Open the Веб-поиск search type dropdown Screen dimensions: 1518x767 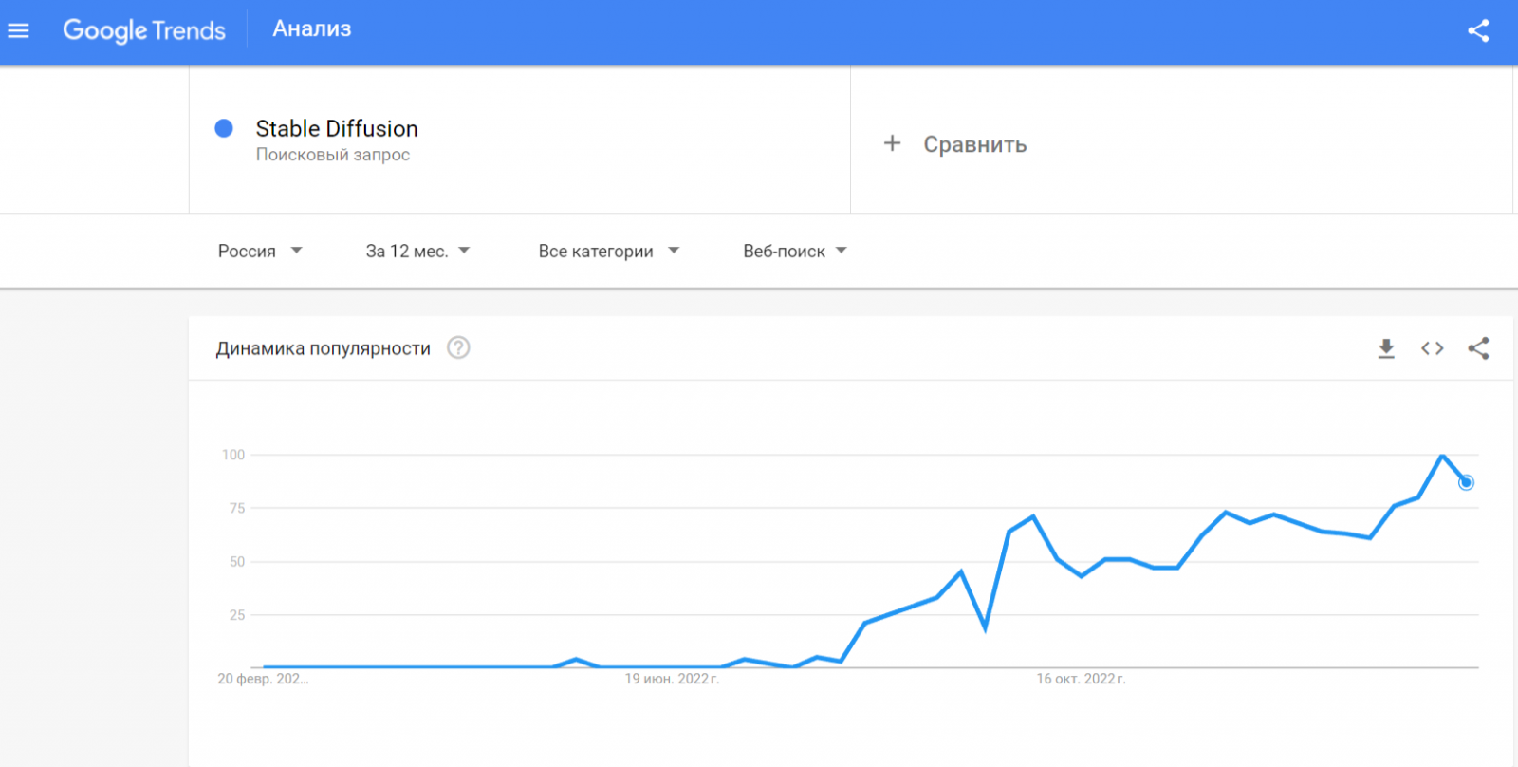click(794, 251)
